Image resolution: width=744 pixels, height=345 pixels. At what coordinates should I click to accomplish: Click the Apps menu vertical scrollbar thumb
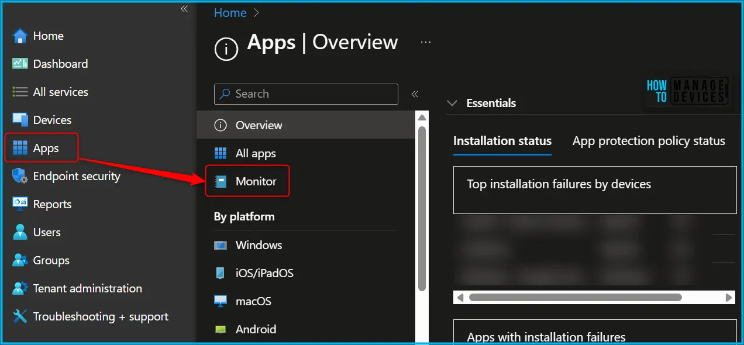coord(422,208)
